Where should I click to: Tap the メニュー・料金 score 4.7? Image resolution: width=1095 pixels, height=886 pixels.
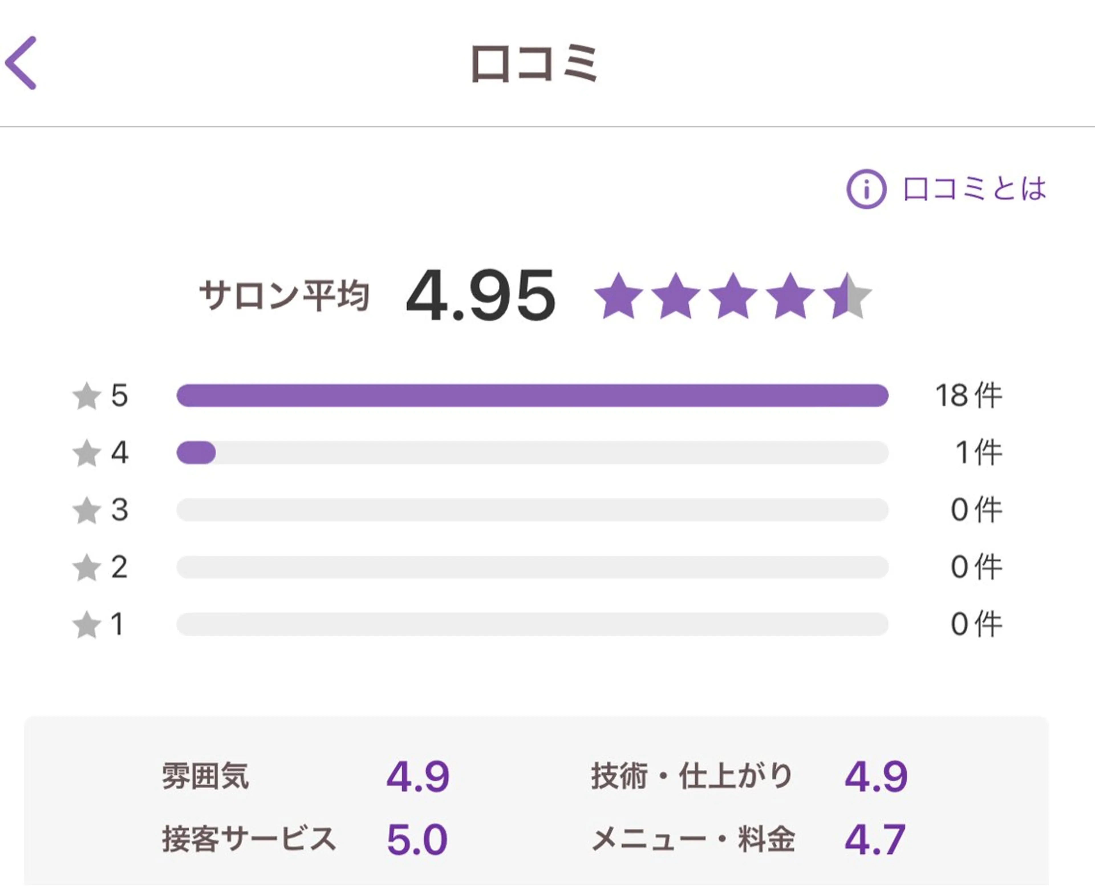[875, 840]
